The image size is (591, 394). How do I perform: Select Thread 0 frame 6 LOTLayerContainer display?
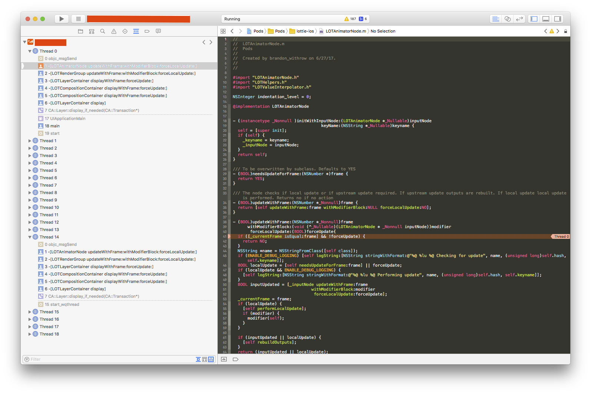click(x=119, y=103)
